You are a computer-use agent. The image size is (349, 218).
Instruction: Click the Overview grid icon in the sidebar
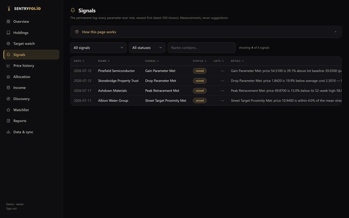(8, 22)
